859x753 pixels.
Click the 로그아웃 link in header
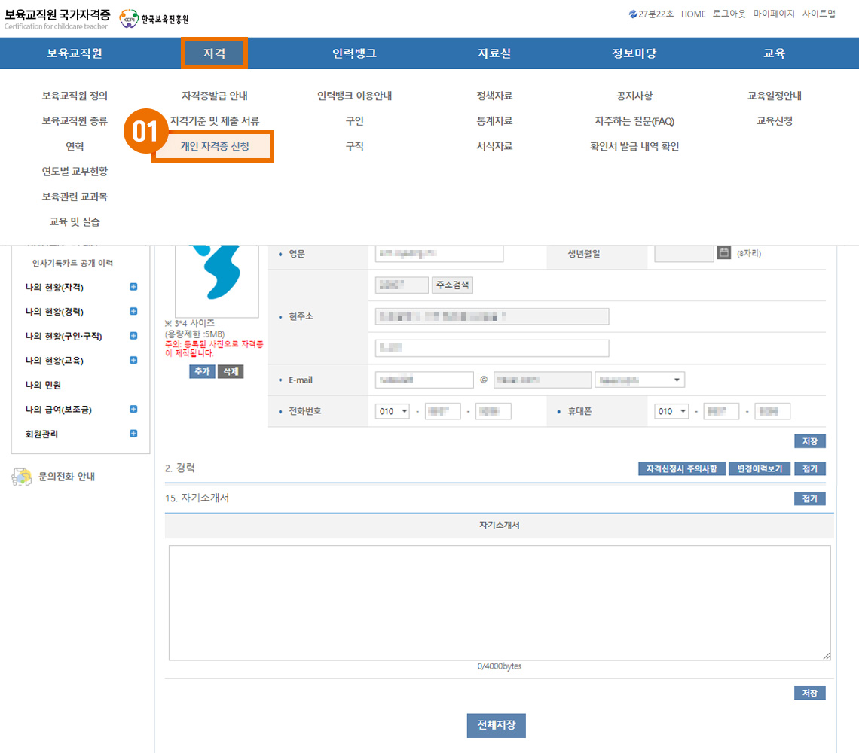coord(729,14)
